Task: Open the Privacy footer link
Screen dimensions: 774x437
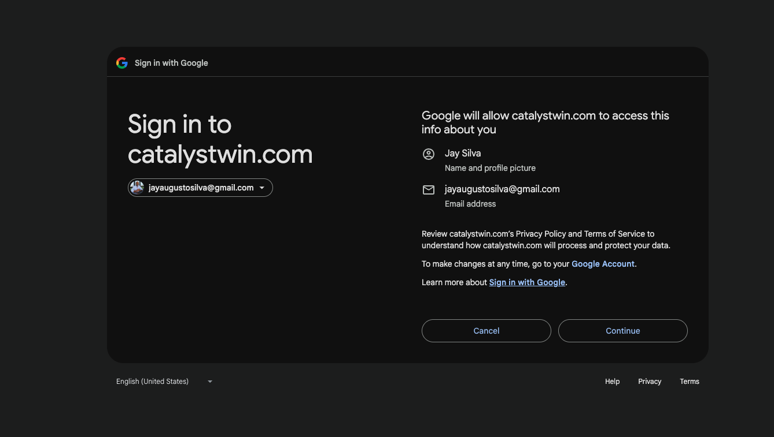Action: [x=650, y=382]
